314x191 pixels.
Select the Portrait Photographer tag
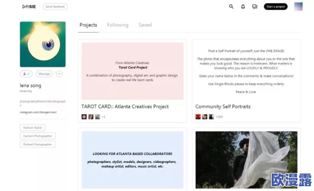(x=38, y=144)
